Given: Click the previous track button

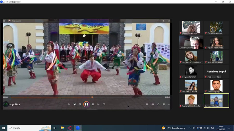Looking at the screenshot, I should 75,104.
